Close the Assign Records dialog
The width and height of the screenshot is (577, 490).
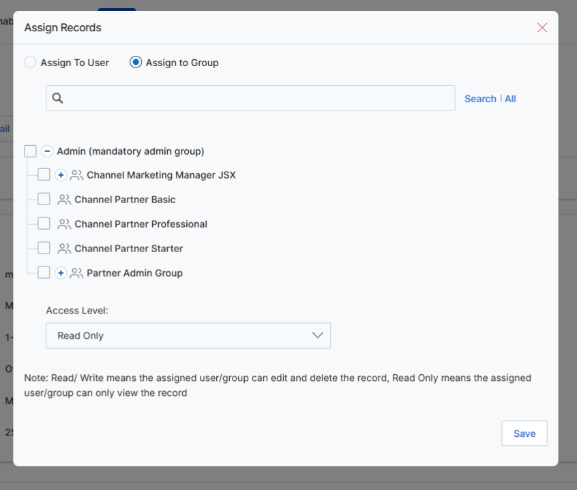point(542,27)
